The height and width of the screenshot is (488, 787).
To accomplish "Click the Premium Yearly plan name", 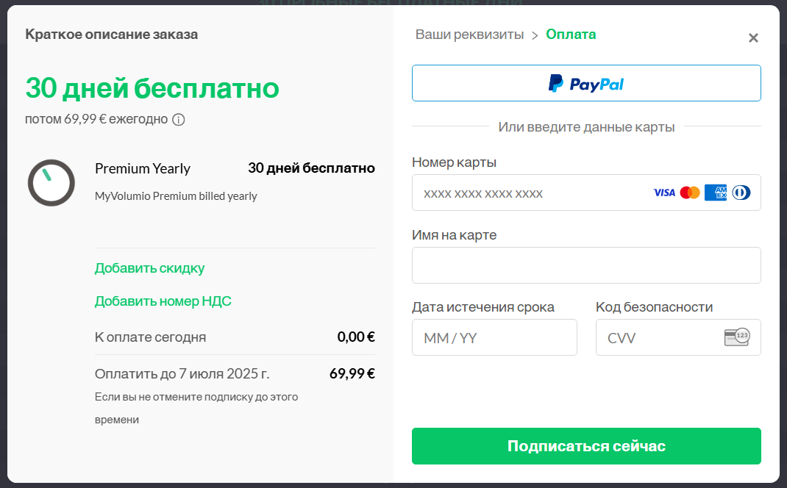I will tap(143, 168).
